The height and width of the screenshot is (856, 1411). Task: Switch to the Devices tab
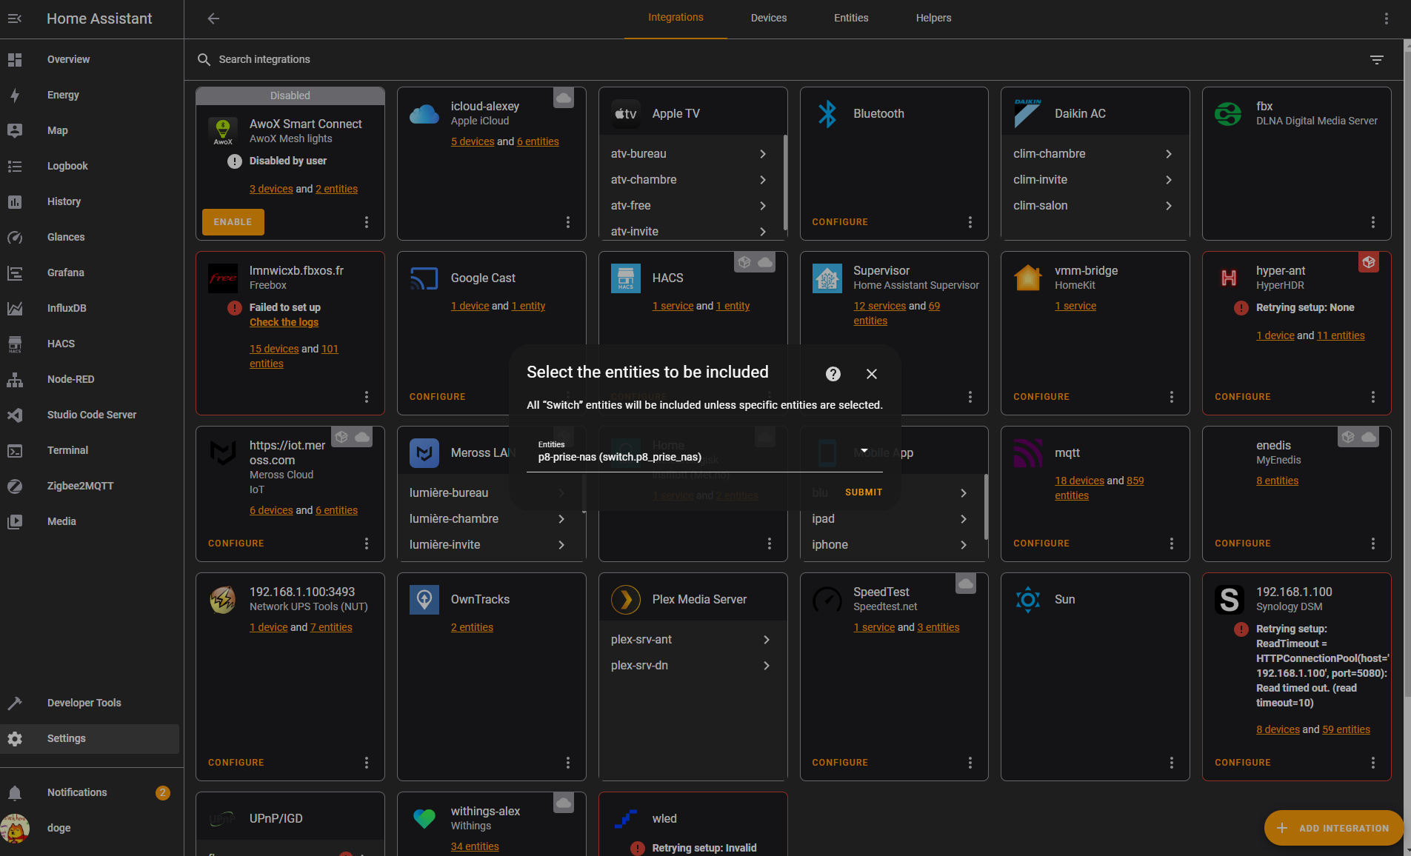point(769,19)
